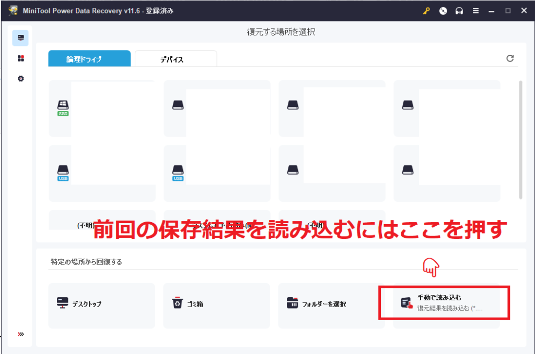The image size is (535, 354).
Task: Expand the sidebar with the triple-chevron icon
Action: tap(21, 334)
